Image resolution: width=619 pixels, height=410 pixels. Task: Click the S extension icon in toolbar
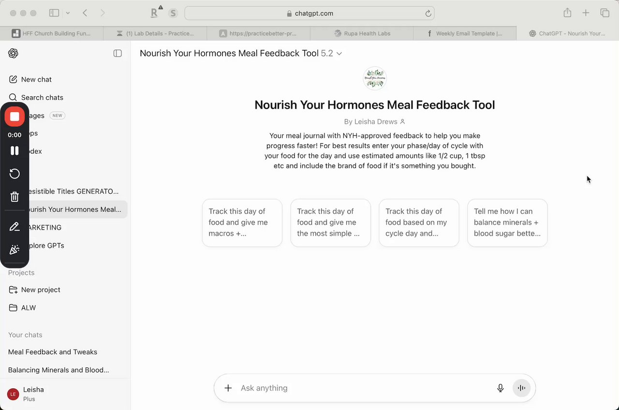(x=173, y=13)
